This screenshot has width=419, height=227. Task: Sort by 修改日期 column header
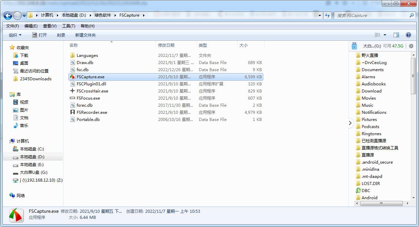tap(166, 45)
